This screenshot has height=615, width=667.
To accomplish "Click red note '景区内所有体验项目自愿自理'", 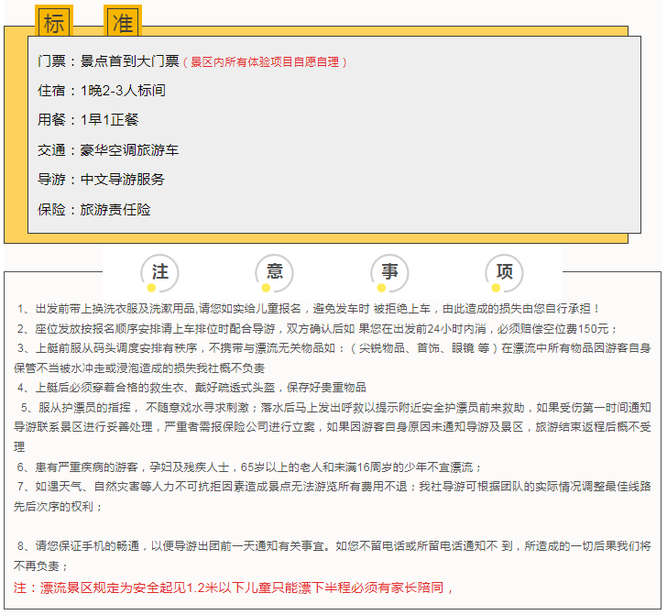I will (265, 62).
